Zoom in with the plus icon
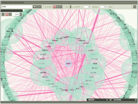The height and width of the screenshot is (104, 138). [7, 14]
